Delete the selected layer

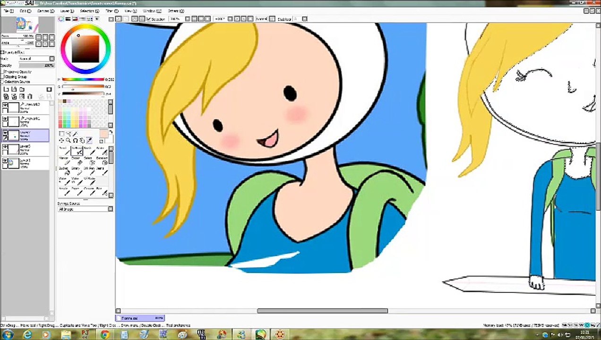click(x=29, y=96)
